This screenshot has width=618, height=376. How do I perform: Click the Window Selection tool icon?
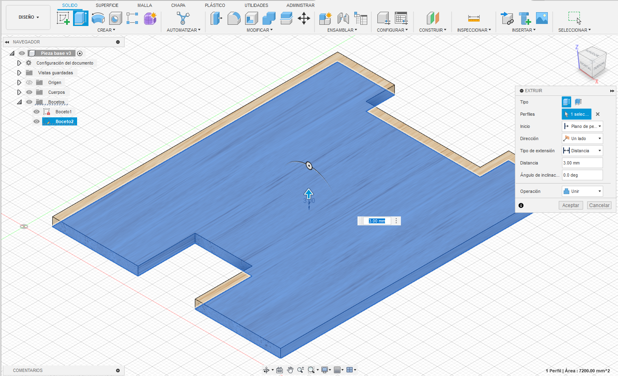pos(575,18)
